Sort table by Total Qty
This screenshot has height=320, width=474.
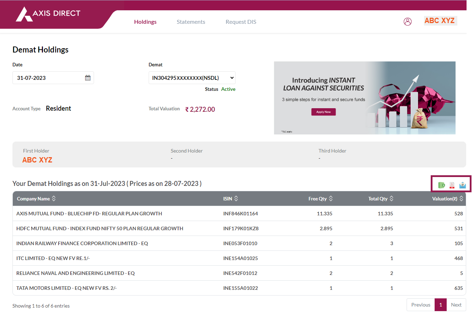tap(381, 199)
